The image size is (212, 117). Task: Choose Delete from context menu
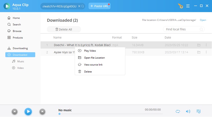tap(100, 72)
